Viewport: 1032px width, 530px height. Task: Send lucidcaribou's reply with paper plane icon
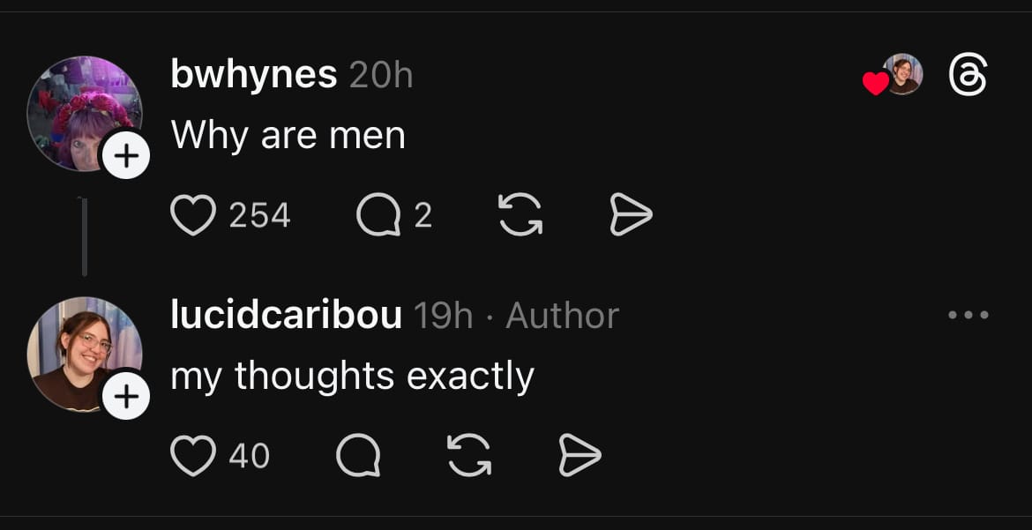[580, 455]
